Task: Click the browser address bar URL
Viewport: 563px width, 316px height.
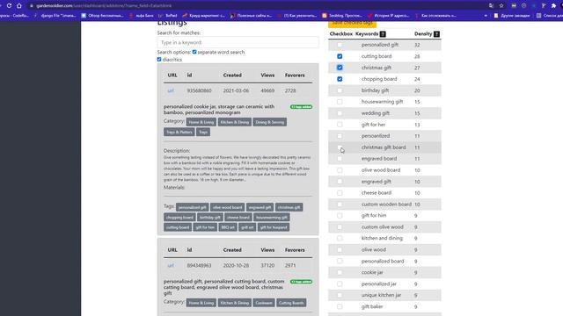Action: [x=104, y=6]
